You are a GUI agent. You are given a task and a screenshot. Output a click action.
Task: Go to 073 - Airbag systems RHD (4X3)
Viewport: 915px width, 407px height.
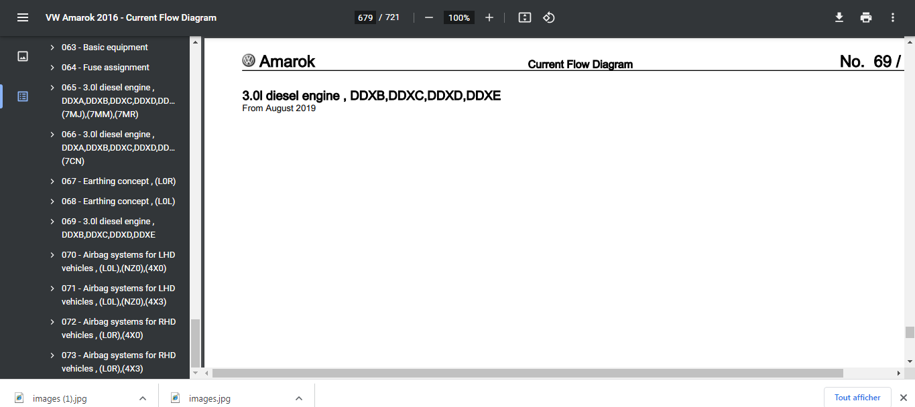click(x=119, y=362)
